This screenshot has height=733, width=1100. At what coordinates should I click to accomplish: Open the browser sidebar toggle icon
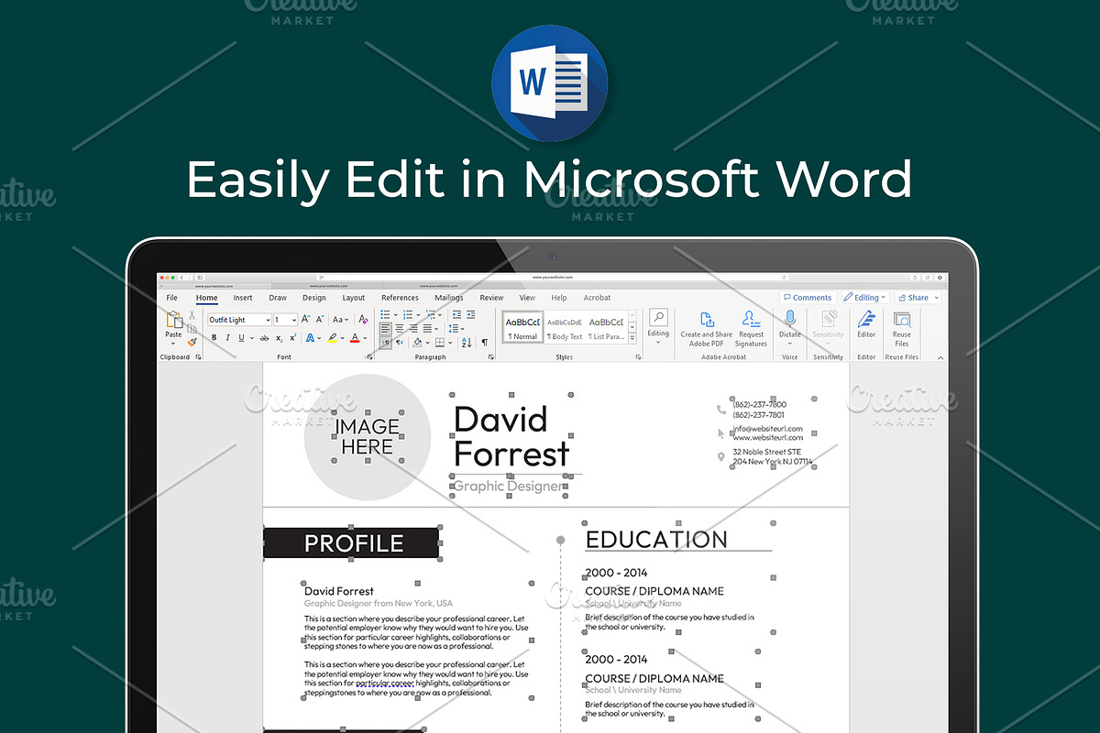tap(200, 278)
